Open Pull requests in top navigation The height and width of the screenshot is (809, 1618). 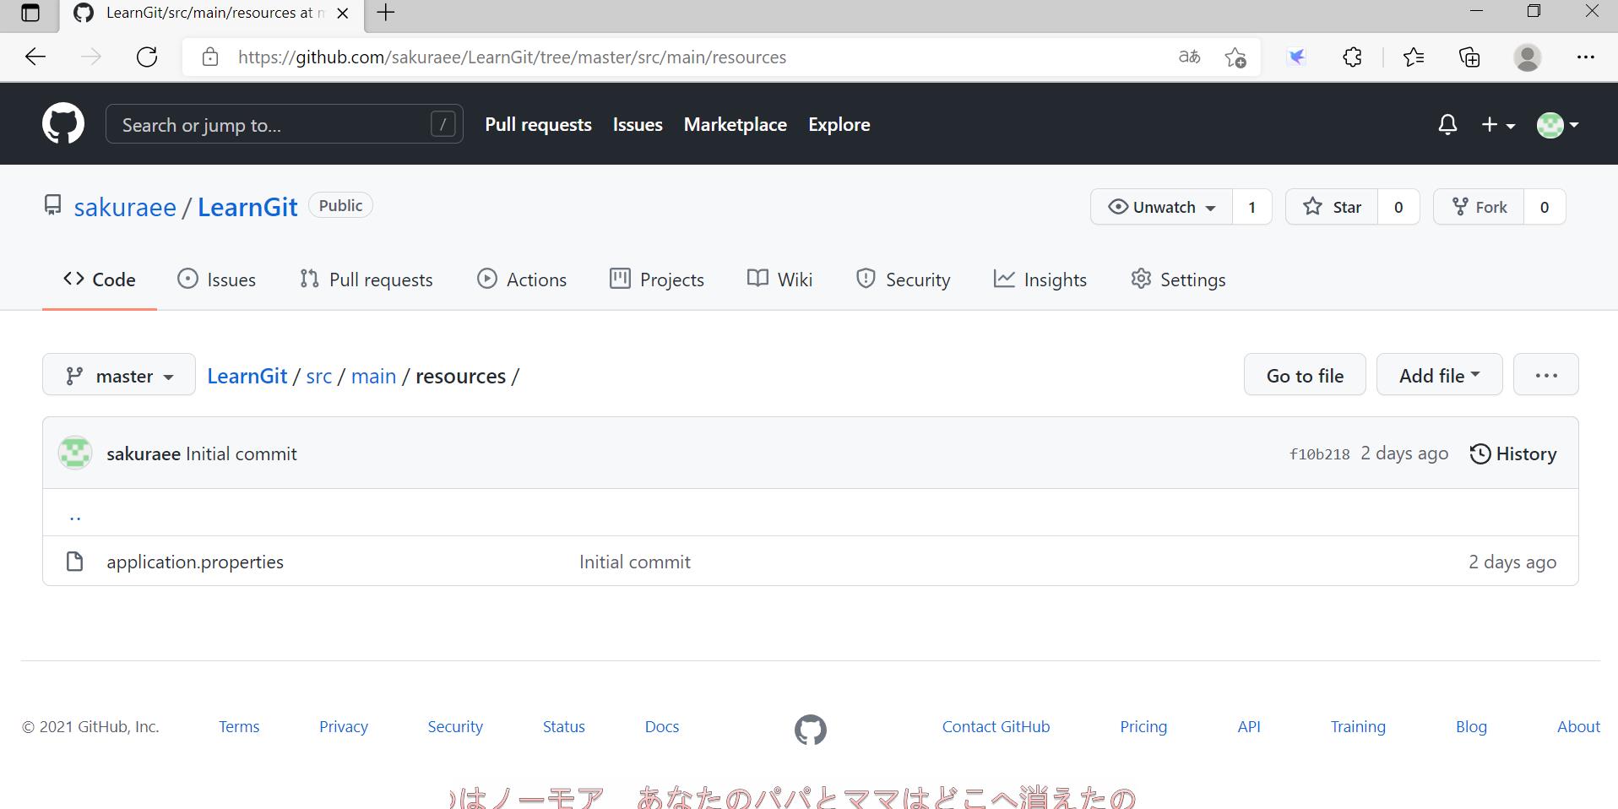tap(538, 124)
